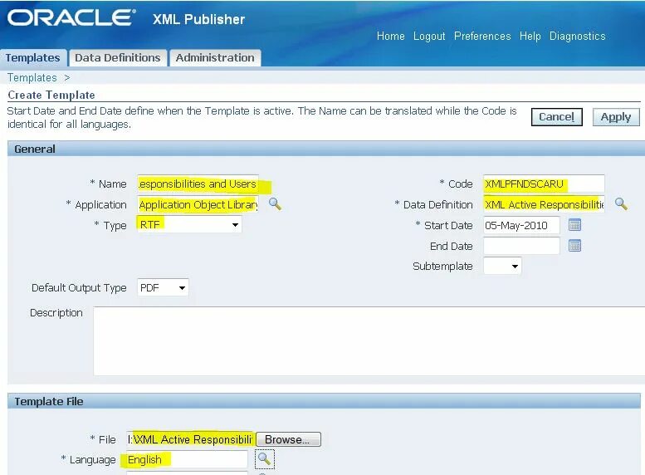Image resolution: width=645 pixels, height=475 pixels.
Task: Click the File path input field
Action: coord(190,439)
